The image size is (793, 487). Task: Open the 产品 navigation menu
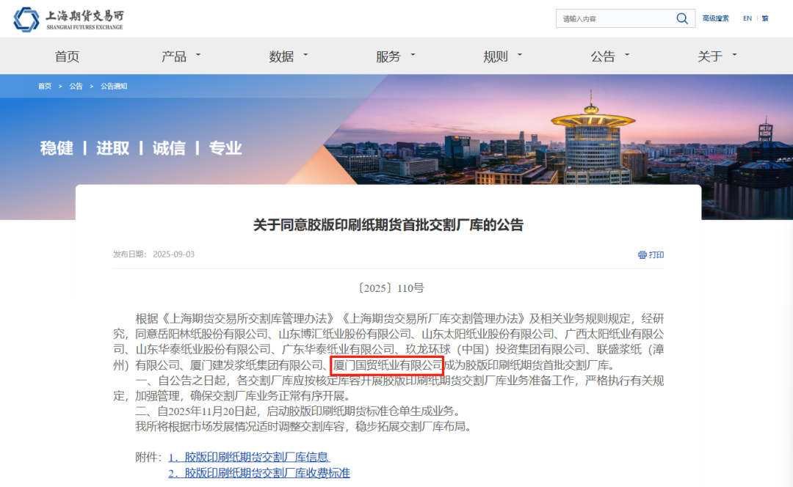point(174,56)
